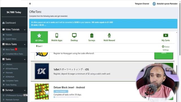Collapse the Tasks section chevron
This screenshot has width=181, height=102.
(25, 59)
